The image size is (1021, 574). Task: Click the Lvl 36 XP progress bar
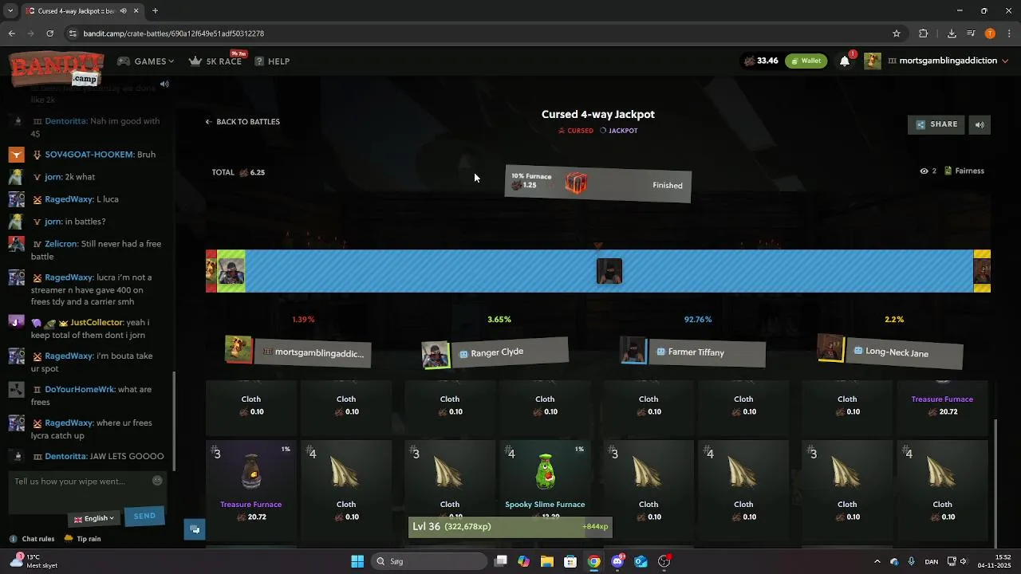coord(510,527)
